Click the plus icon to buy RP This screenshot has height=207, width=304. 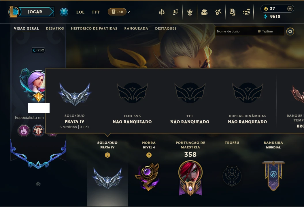click(290, 9)
